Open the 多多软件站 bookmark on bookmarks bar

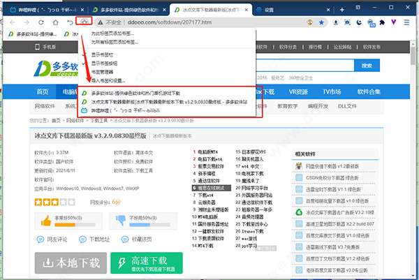click(x=32, y=34)
